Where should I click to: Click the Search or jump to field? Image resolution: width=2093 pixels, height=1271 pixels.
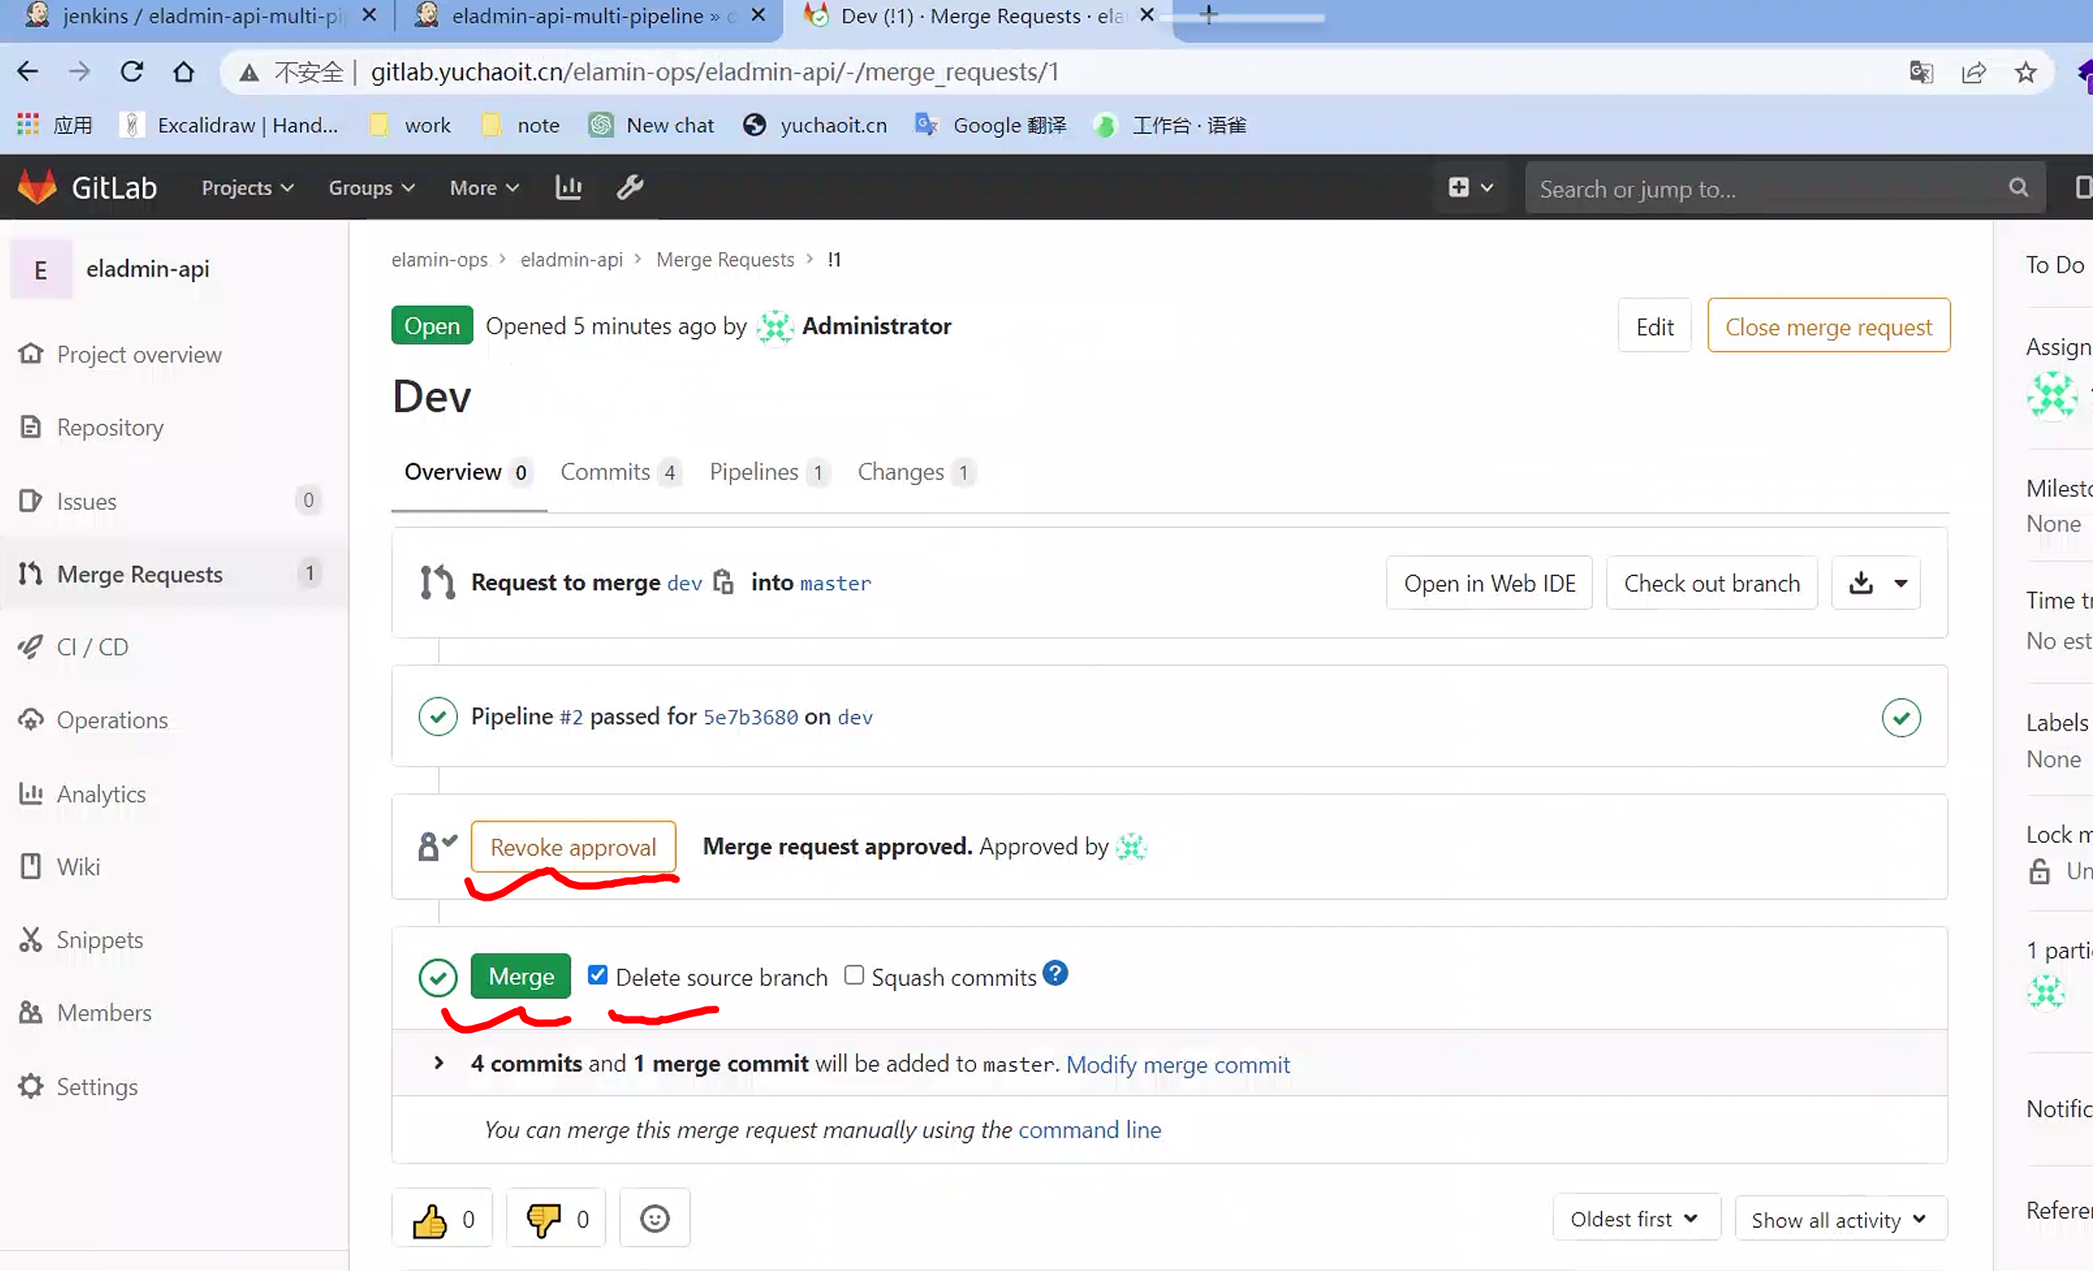1766,188
